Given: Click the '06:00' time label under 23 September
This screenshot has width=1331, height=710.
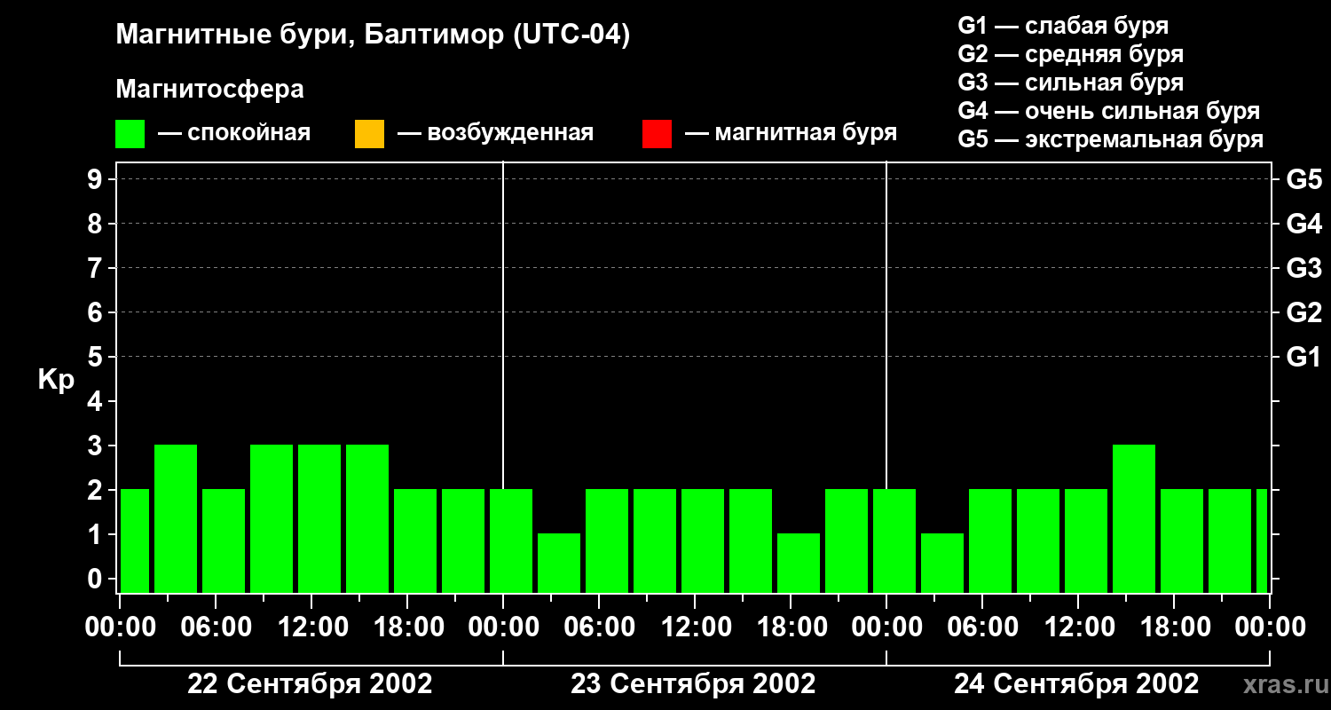Looking at the screenshot, I should (599, 627).
